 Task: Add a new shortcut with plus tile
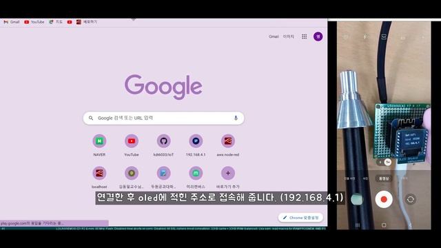coord(228,177)
